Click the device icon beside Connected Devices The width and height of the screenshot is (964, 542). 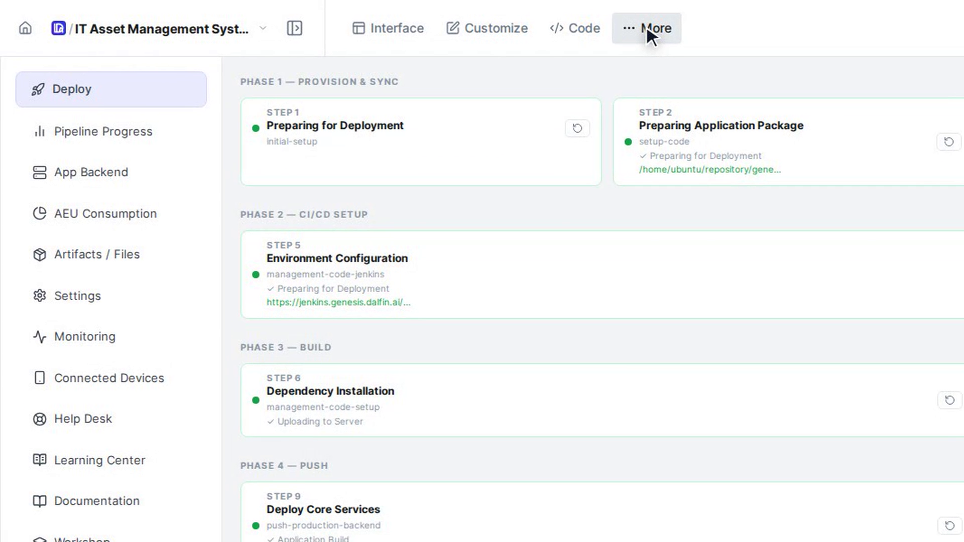pyautogui.click(x=40, y=378)
